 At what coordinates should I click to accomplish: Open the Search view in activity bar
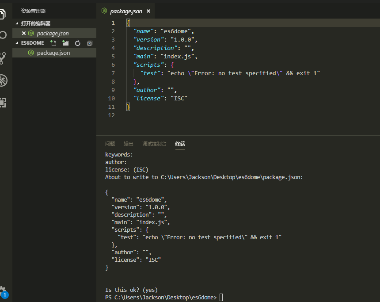[3, 35]
